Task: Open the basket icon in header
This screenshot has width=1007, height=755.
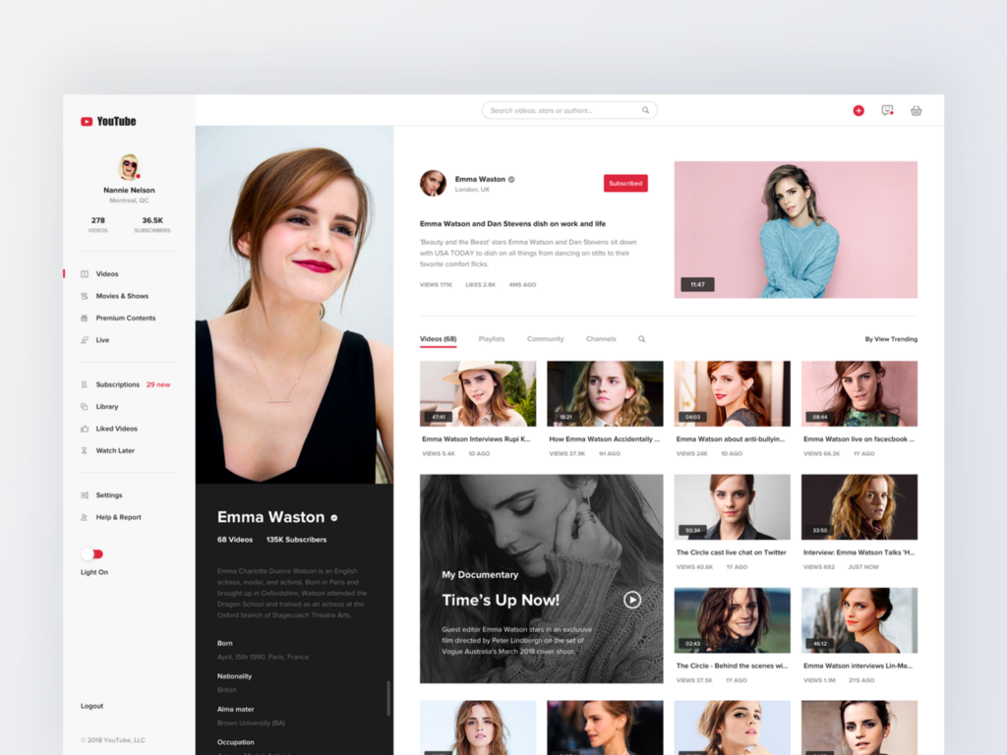Action: [917, 110]
